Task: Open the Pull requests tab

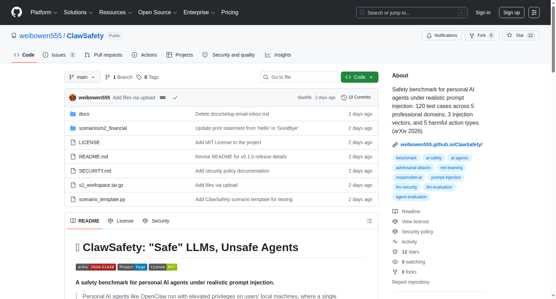Action: (x=104, y=55)
